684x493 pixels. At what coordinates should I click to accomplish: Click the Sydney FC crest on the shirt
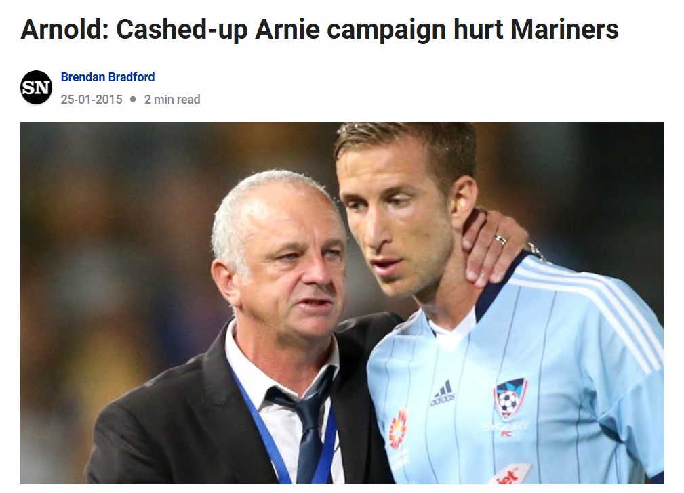tap(510, 398)
